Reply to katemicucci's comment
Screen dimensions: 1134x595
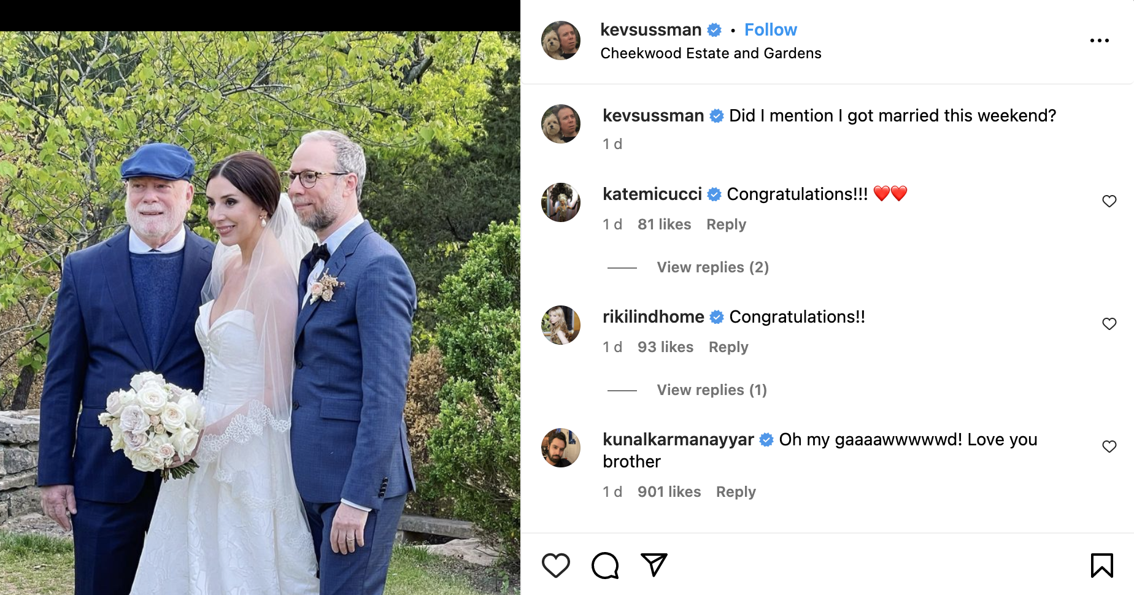tap(726, 225)
